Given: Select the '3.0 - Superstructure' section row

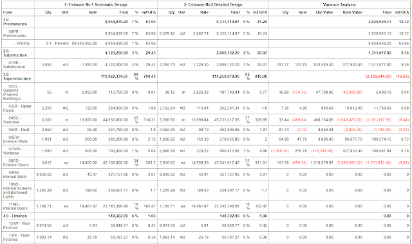Looking at the screenshot, I should [x=206, y=76].
